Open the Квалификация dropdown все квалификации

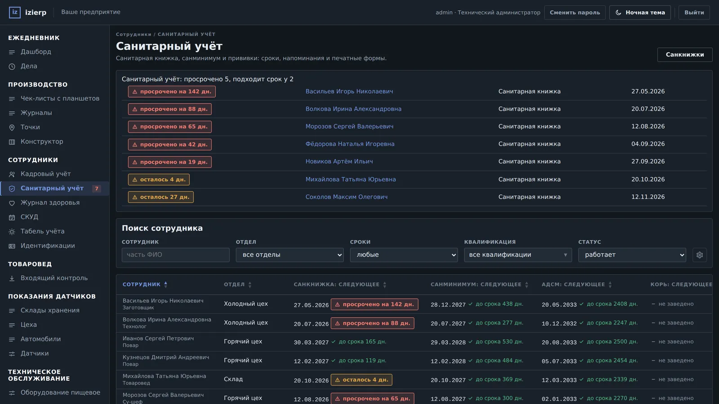click(518, 255)
